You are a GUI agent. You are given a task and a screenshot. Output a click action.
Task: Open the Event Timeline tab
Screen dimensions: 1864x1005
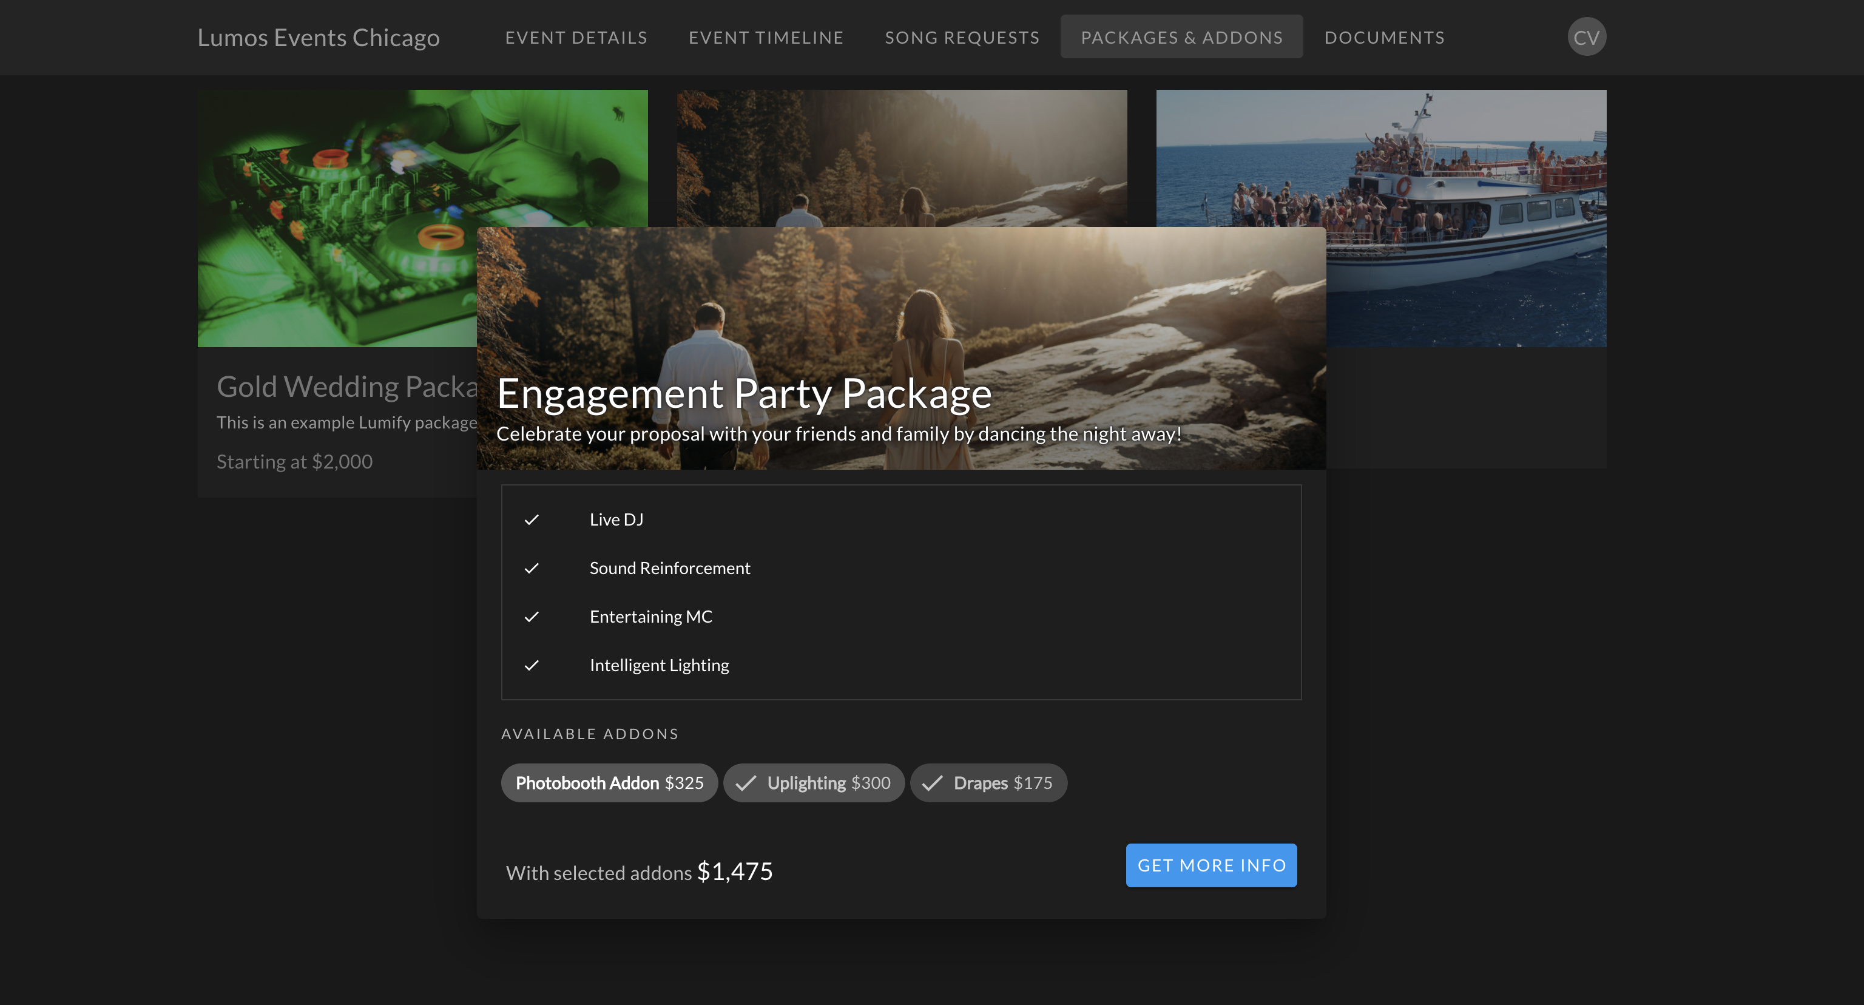pos(766,38)
